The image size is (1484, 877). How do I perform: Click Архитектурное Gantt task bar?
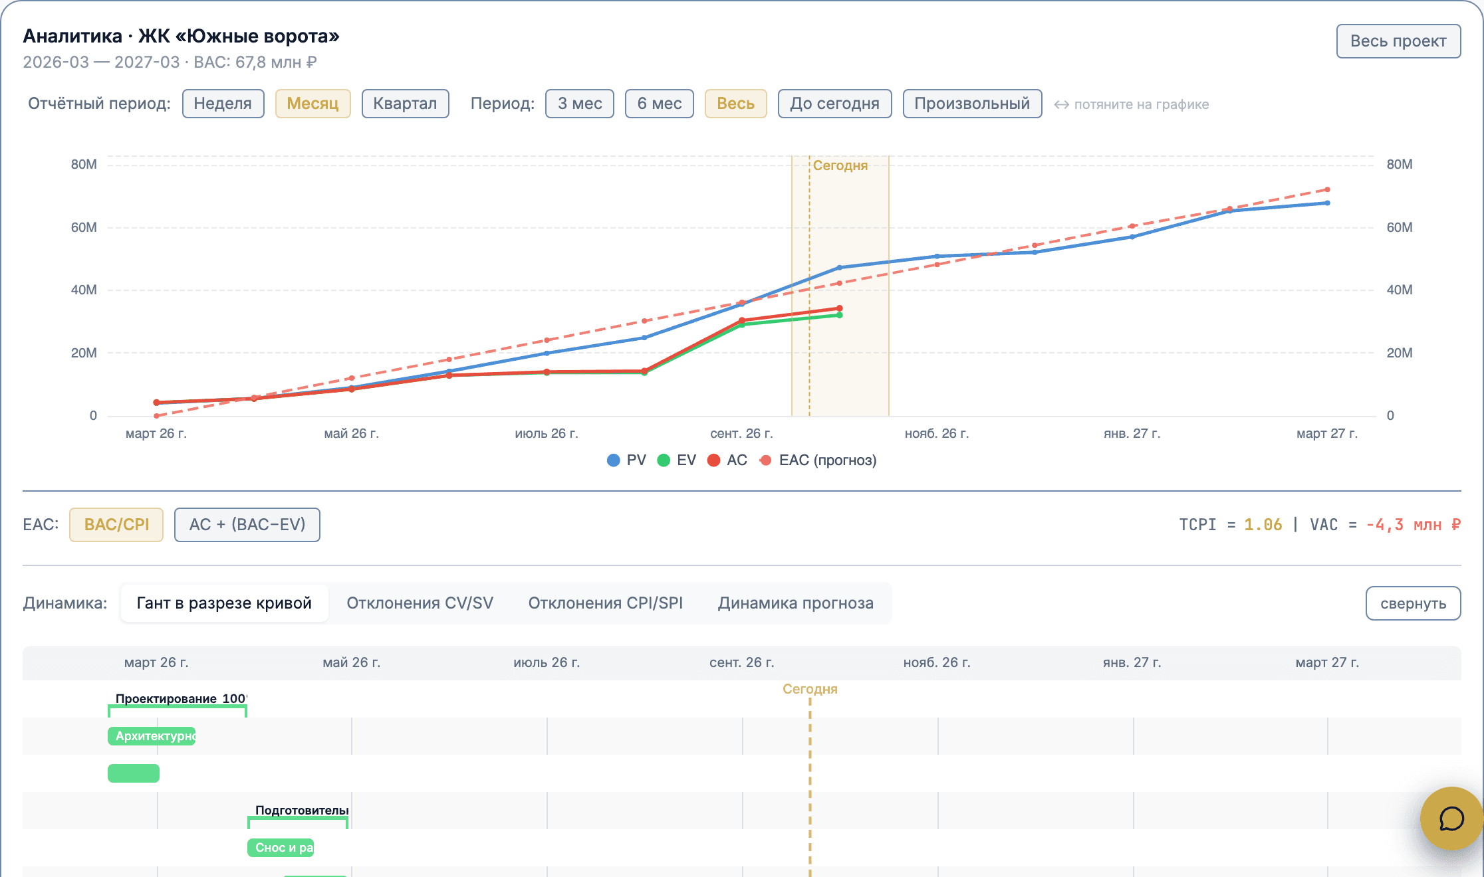[x=152, y=736]
